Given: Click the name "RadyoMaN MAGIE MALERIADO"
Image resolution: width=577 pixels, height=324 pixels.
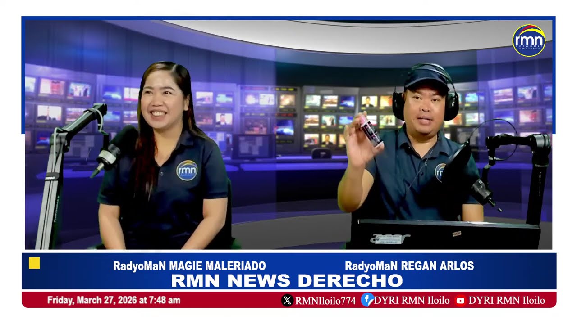Looking at the screenshot, I should pyautogui.click(x=189, y=266).
